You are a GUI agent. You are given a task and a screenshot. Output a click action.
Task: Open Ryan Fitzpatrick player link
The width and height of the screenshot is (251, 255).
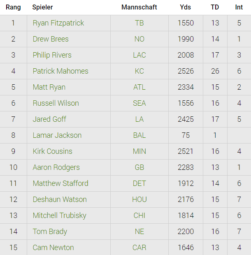[58, 23]
